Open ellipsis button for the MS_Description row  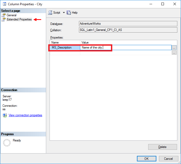pyautogui.click(x=174, y=47)
